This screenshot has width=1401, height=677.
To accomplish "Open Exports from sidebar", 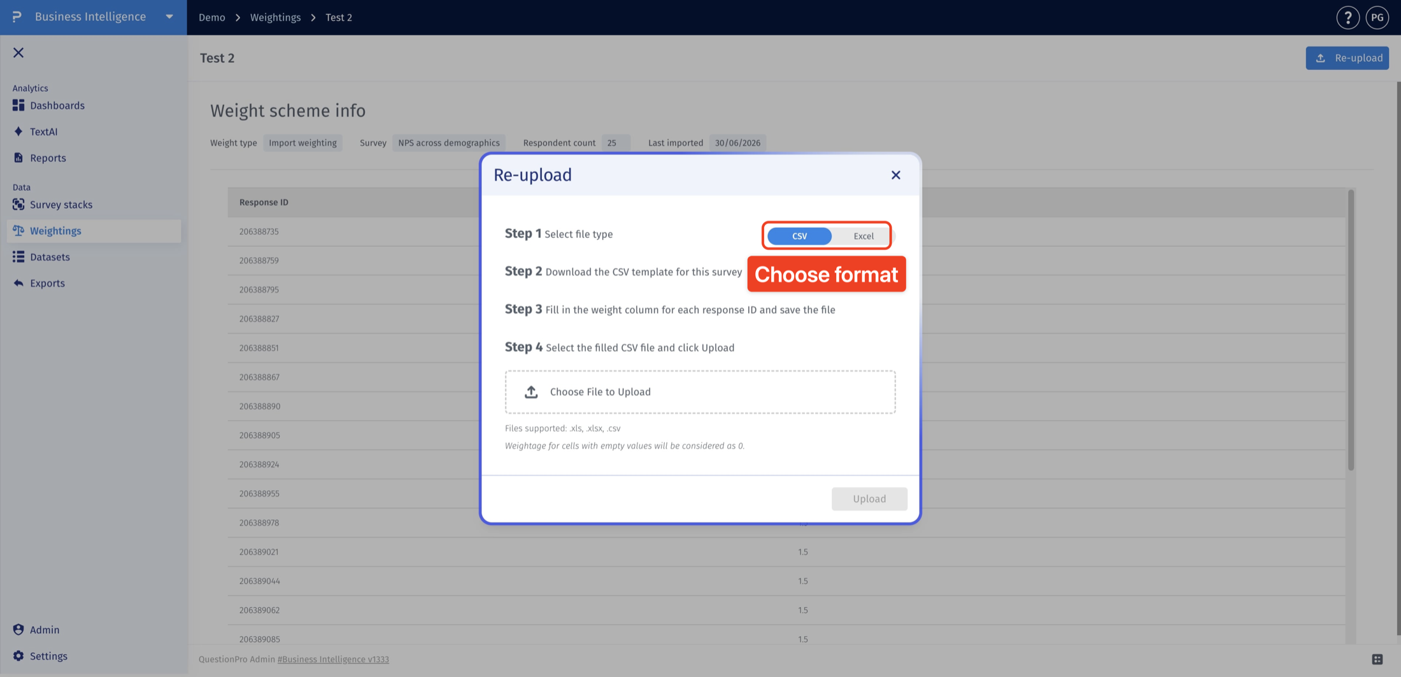I will (x=47, y=283).
